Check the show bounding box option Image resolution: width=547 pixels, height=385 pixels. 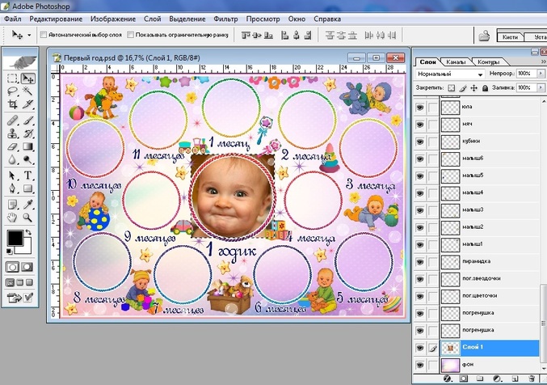click(130, 36)
